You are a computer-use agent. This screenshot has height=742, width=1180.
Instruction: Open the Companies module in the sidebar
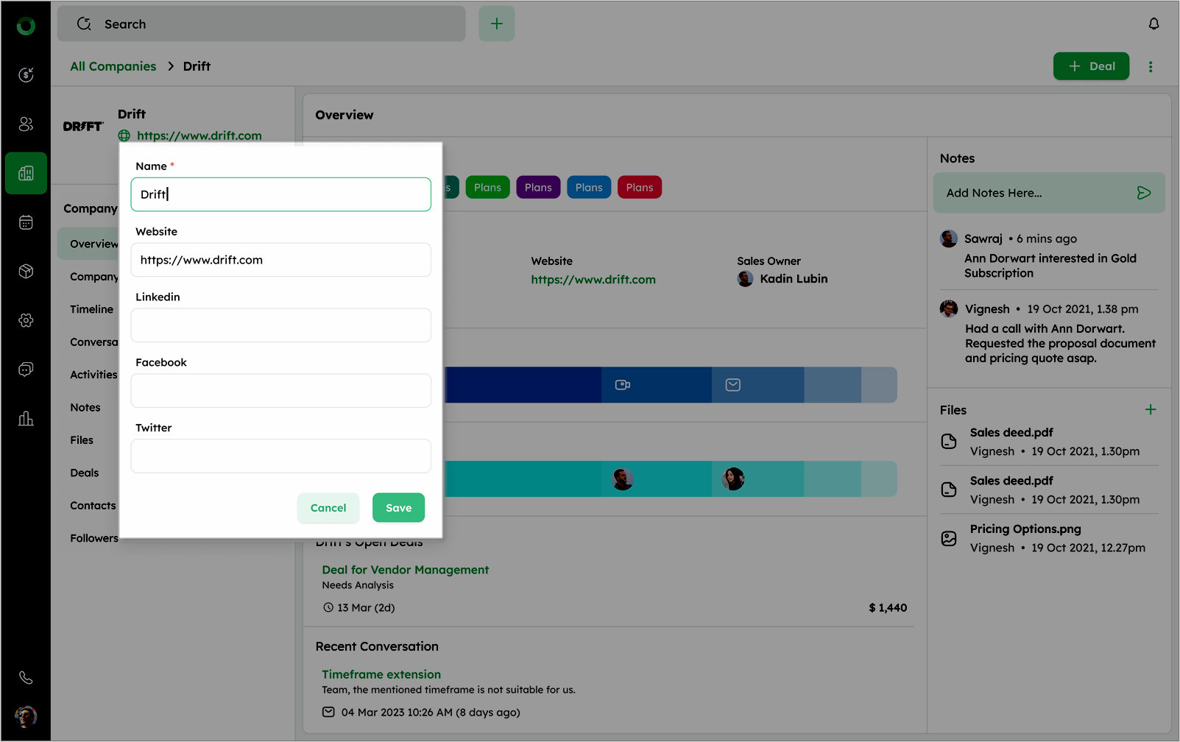(x=26, y=173)
